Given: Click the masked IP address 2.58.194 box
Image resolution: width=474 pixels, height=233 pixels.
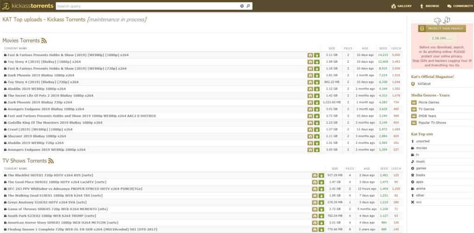Looking at the screenshot, I should [442, 38].
